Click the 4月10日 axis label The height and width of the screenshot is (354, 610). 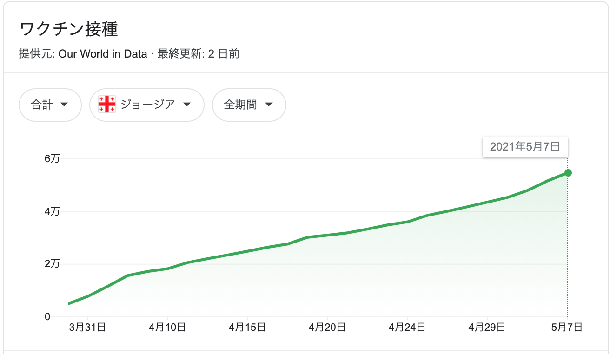coord(167,328)
